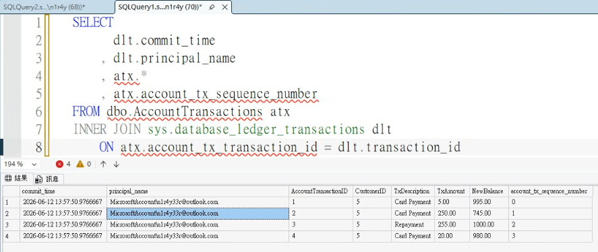Click line number 6 in the gutter
The width and height of the screenshot is (598, 252).
coord(38,112)
